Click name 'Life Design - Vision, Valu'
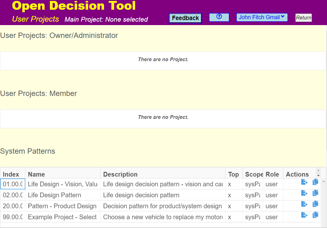 coord(63,184)
